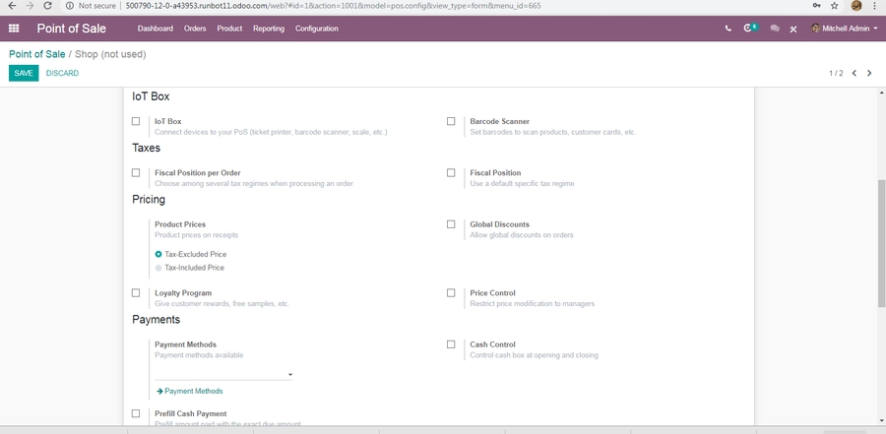Select Tax-Excluded Price radio option
The image size is (886, 434).
(x=158, y=254)
